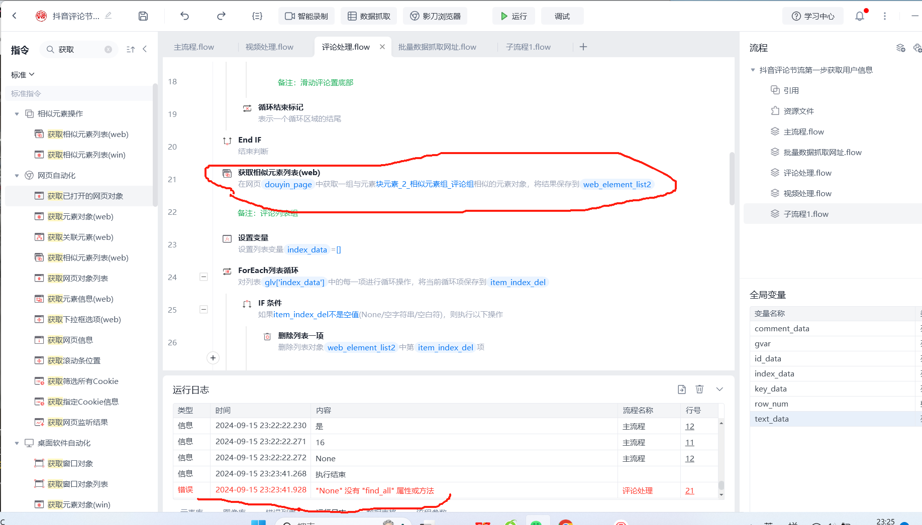
Task: Open the three-dot more options menu
Action: click(x=885, y=16)
